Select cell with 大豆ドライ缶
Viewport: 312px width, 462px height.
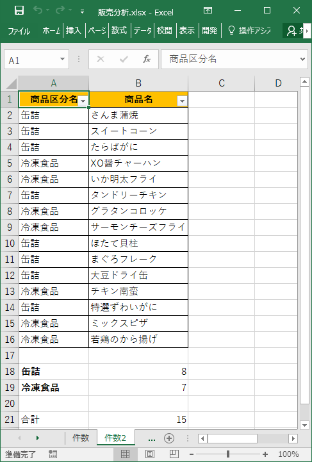(138, 275)
